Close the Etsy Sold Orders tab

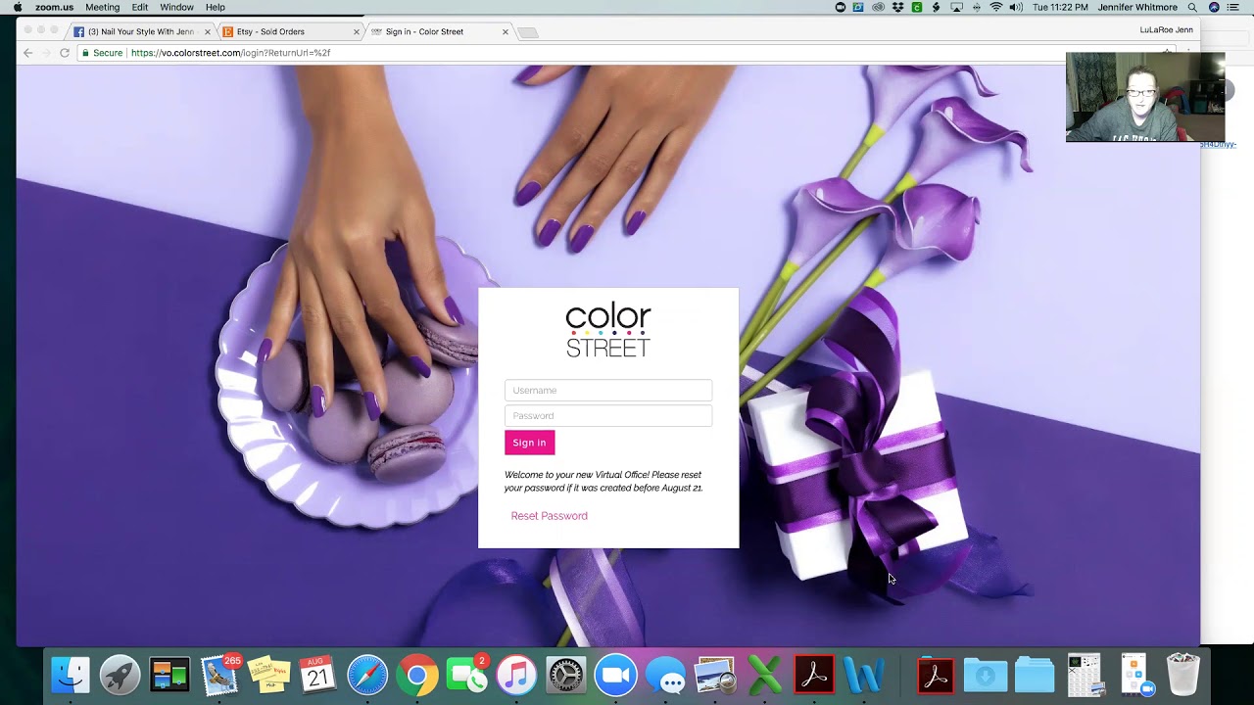tap(357, 31)
